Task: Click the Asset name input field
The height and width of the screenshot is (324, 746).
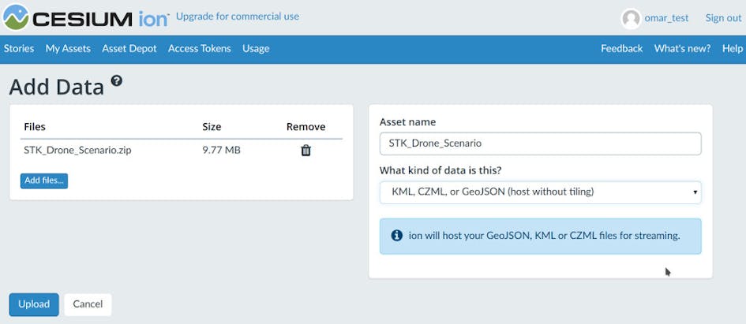Action: click(540, 143)
